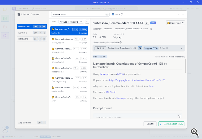Open the Model Card button

[175, 23]
